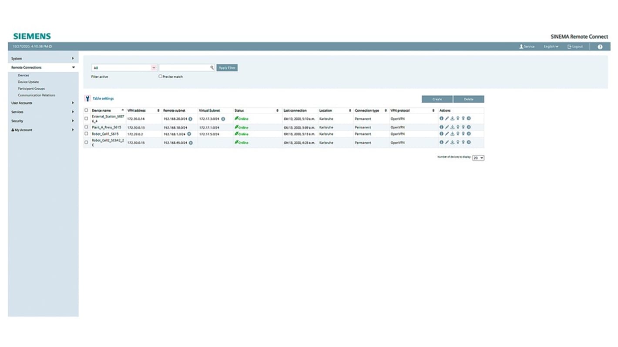Expand virtual subnet 172.17.3.0/24 plus icon
The image size is (618, 347).
[x=223, y=119]
